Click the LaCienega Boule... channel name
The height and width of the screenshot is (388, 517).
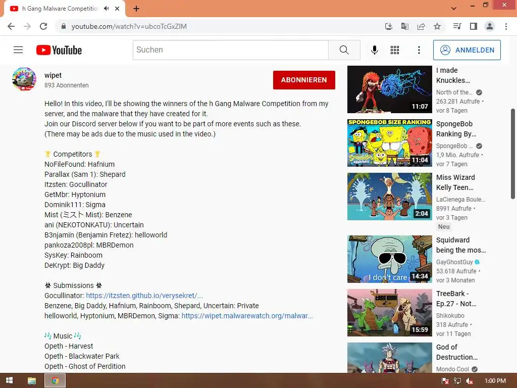[x=460, y=199]
